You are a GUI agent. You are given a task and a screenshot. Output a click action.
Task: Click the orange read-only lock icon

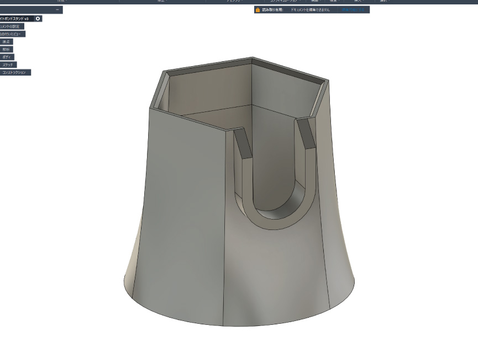coord(258,10)
